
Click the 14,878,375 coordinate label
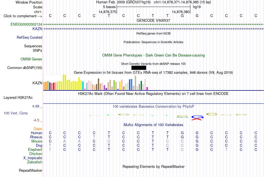[107, 12]
